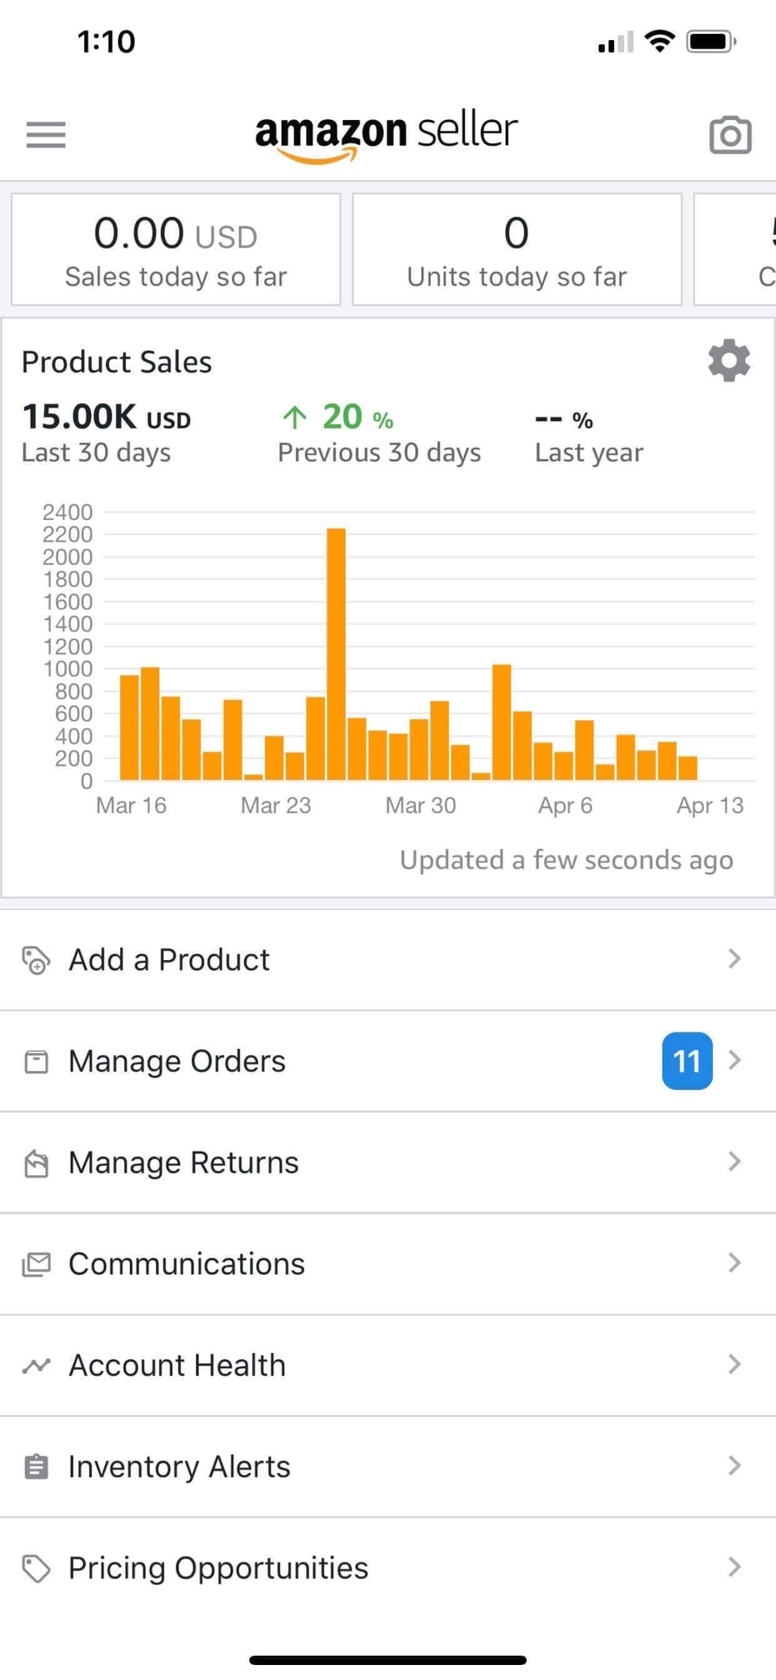
Task: Expand Manage Returns chevron arrow
Action: pyautogui.click(x=734, y=1161)
